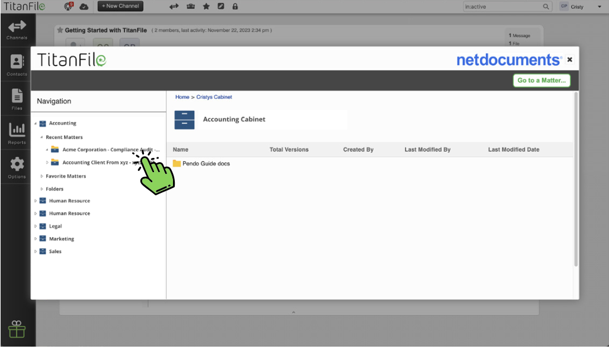The width and height of the screenshot is (609, 349).
Task: Collapse the Accounting cabinet tree node
Action: click(36, 123)
